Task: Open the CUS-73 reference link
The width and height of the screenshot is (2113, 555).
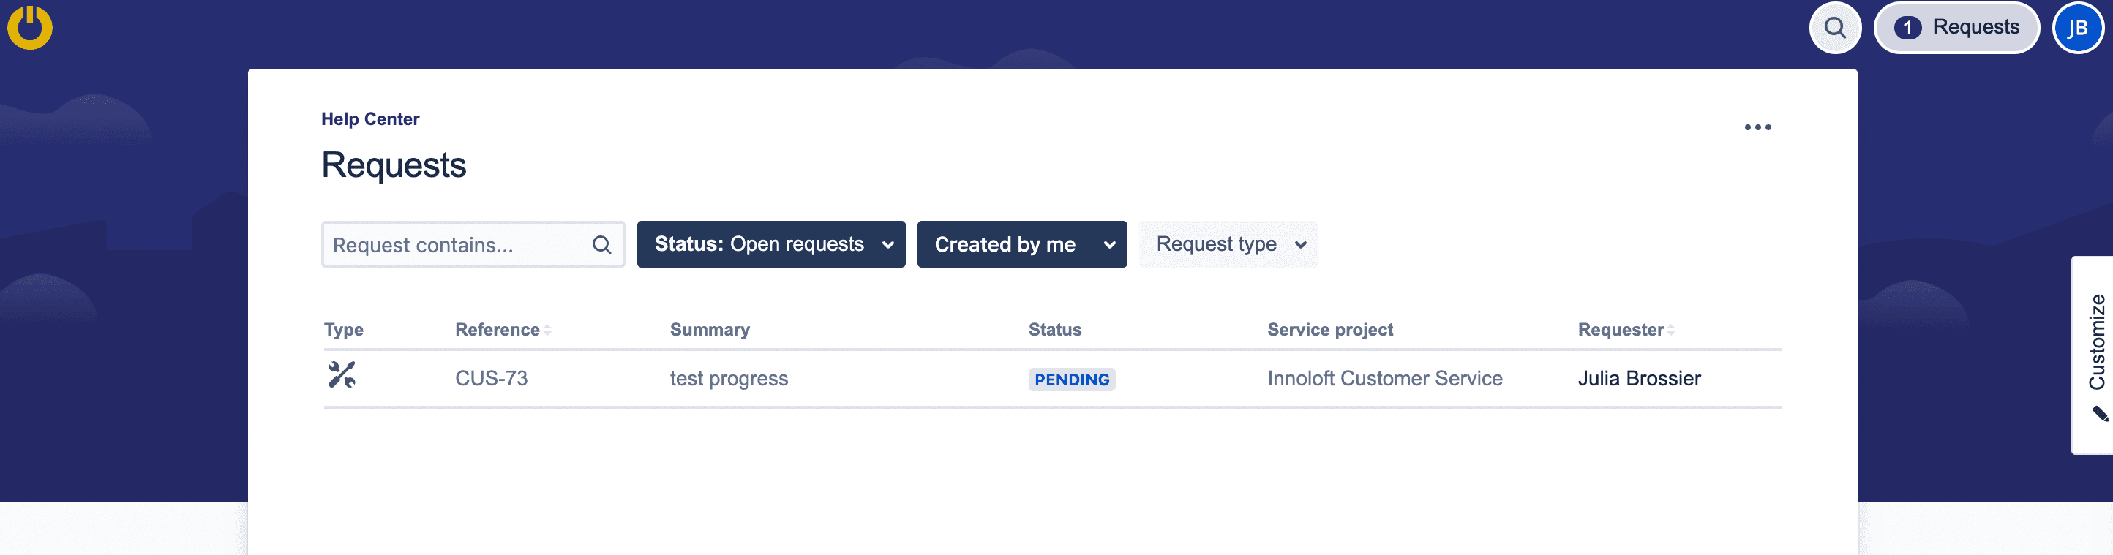Action: coord(490,378)
